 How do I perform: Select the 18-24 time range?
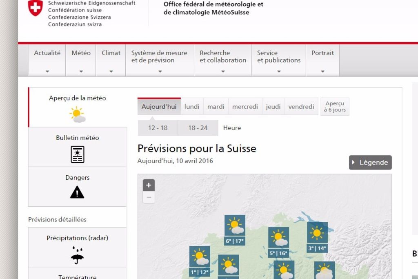[198, 127]
